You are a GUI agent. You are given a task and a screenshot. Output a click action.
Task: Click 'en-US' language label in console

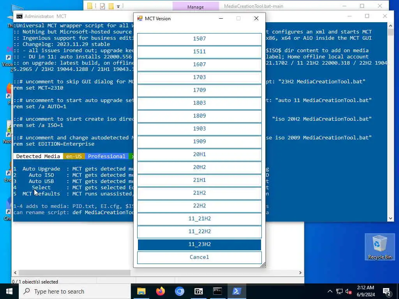coord(74,156)
